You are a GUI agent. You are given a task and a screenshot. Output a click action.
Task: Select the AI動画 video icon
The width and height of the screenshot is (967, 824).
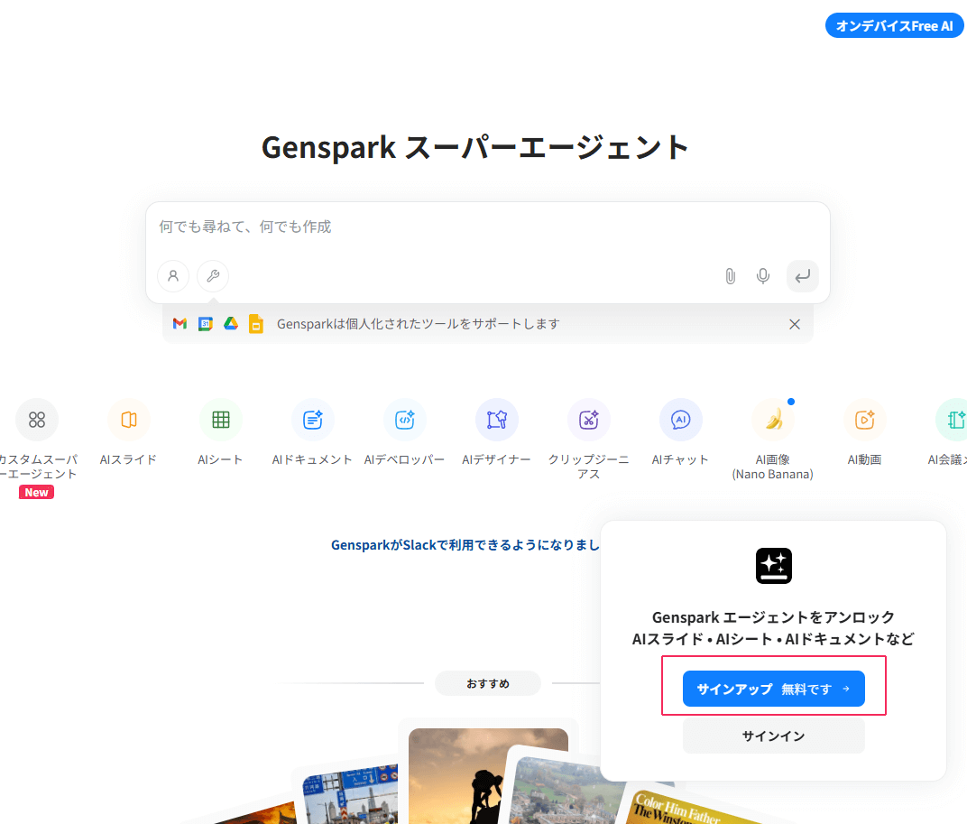point(865,420)
